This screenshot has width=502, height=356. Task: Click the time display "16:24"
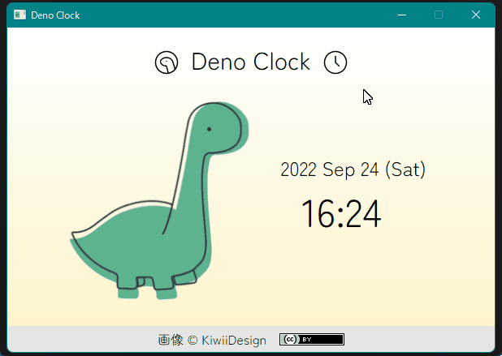[341, 213]
